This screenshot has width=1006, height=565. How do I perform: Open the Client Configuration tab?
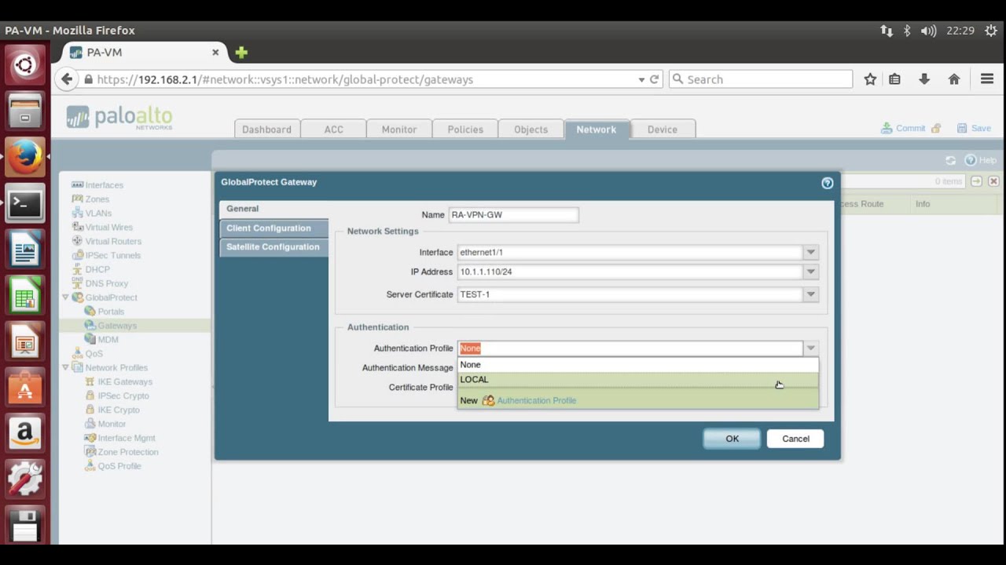coord(274,228)
